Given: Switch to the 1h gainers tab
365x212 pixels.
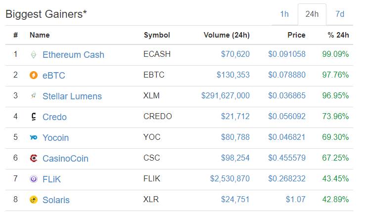Looking at the screenshot, I should click(284, 14).
